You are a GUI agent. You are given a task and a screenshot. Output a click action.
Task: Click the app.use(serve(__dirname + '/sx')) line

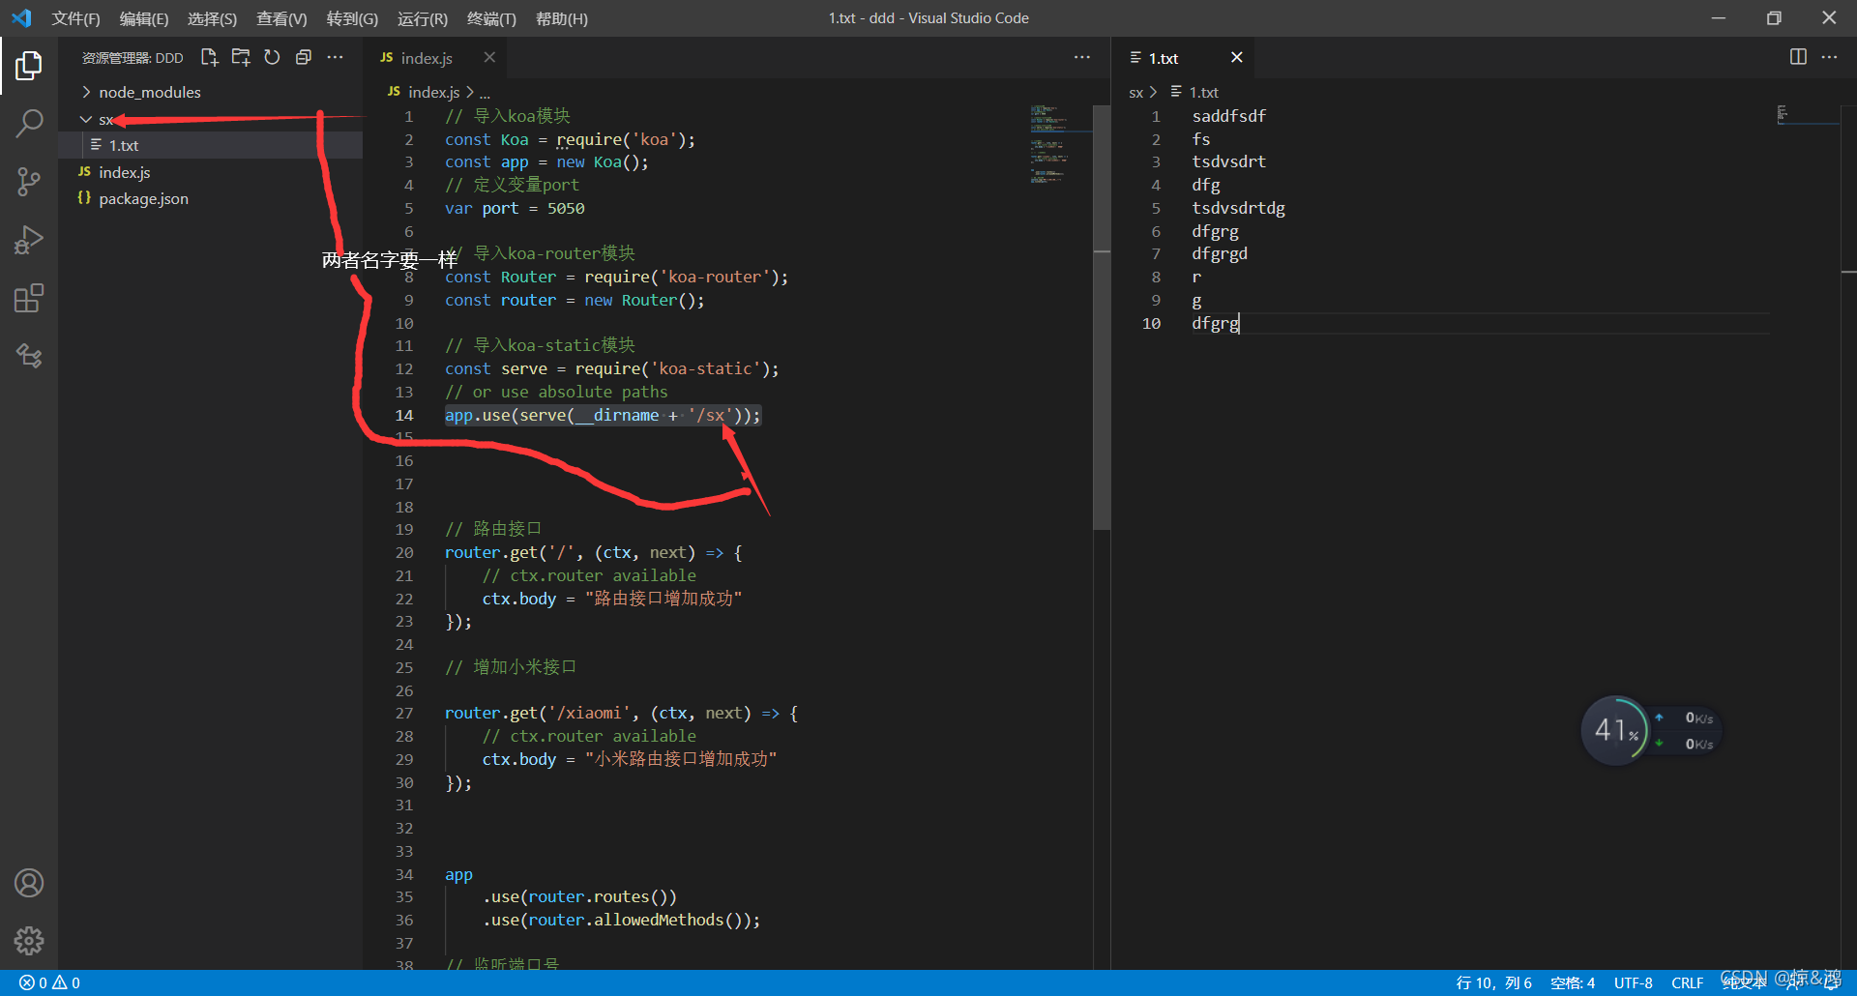point(603,415)
